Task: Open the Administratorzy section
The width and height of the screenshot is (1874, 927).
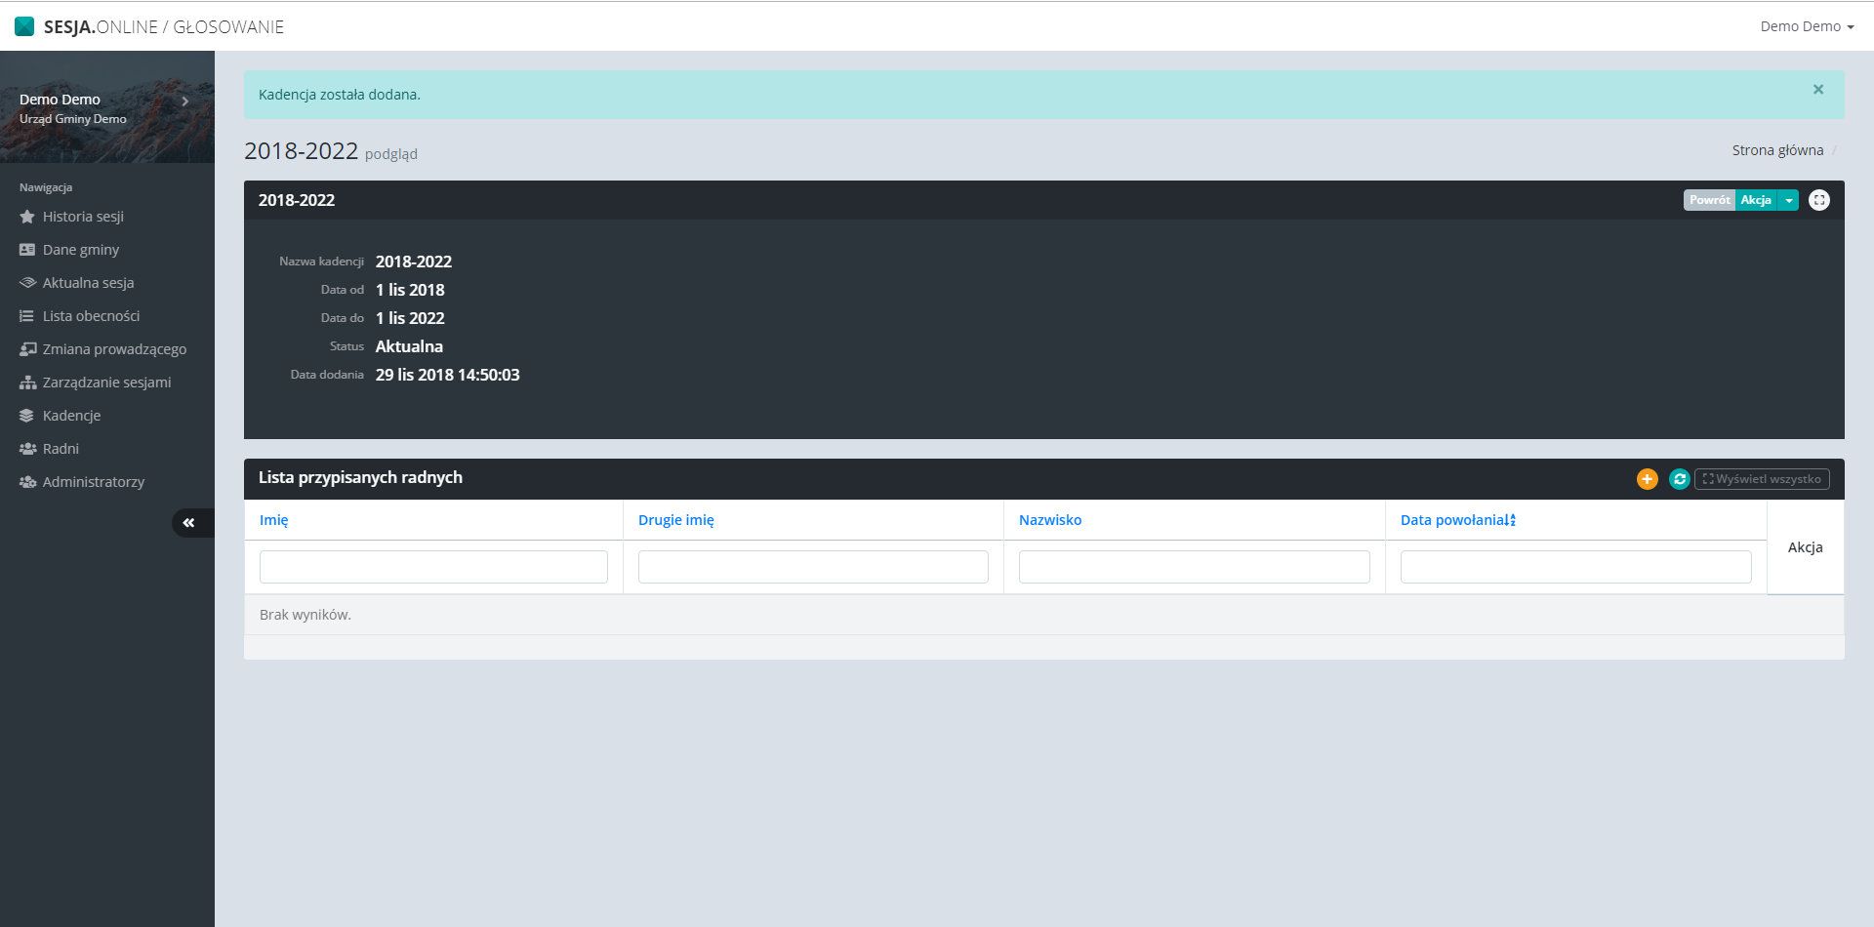Action: pyautogui.click(x=93, y=482)
